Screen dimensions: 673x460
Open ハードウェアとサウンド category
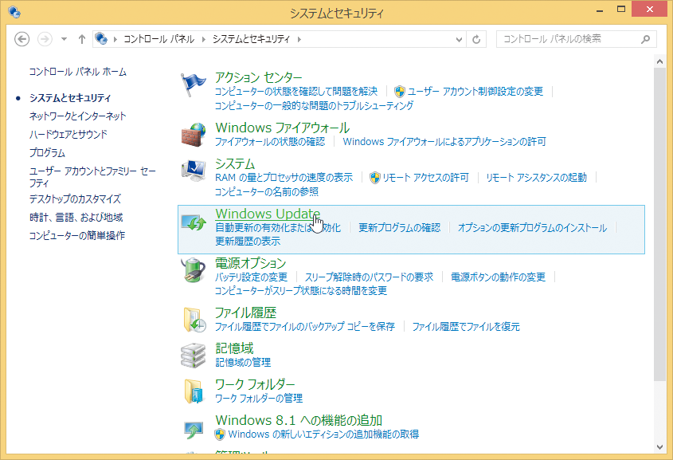click(x=68, y=135)
